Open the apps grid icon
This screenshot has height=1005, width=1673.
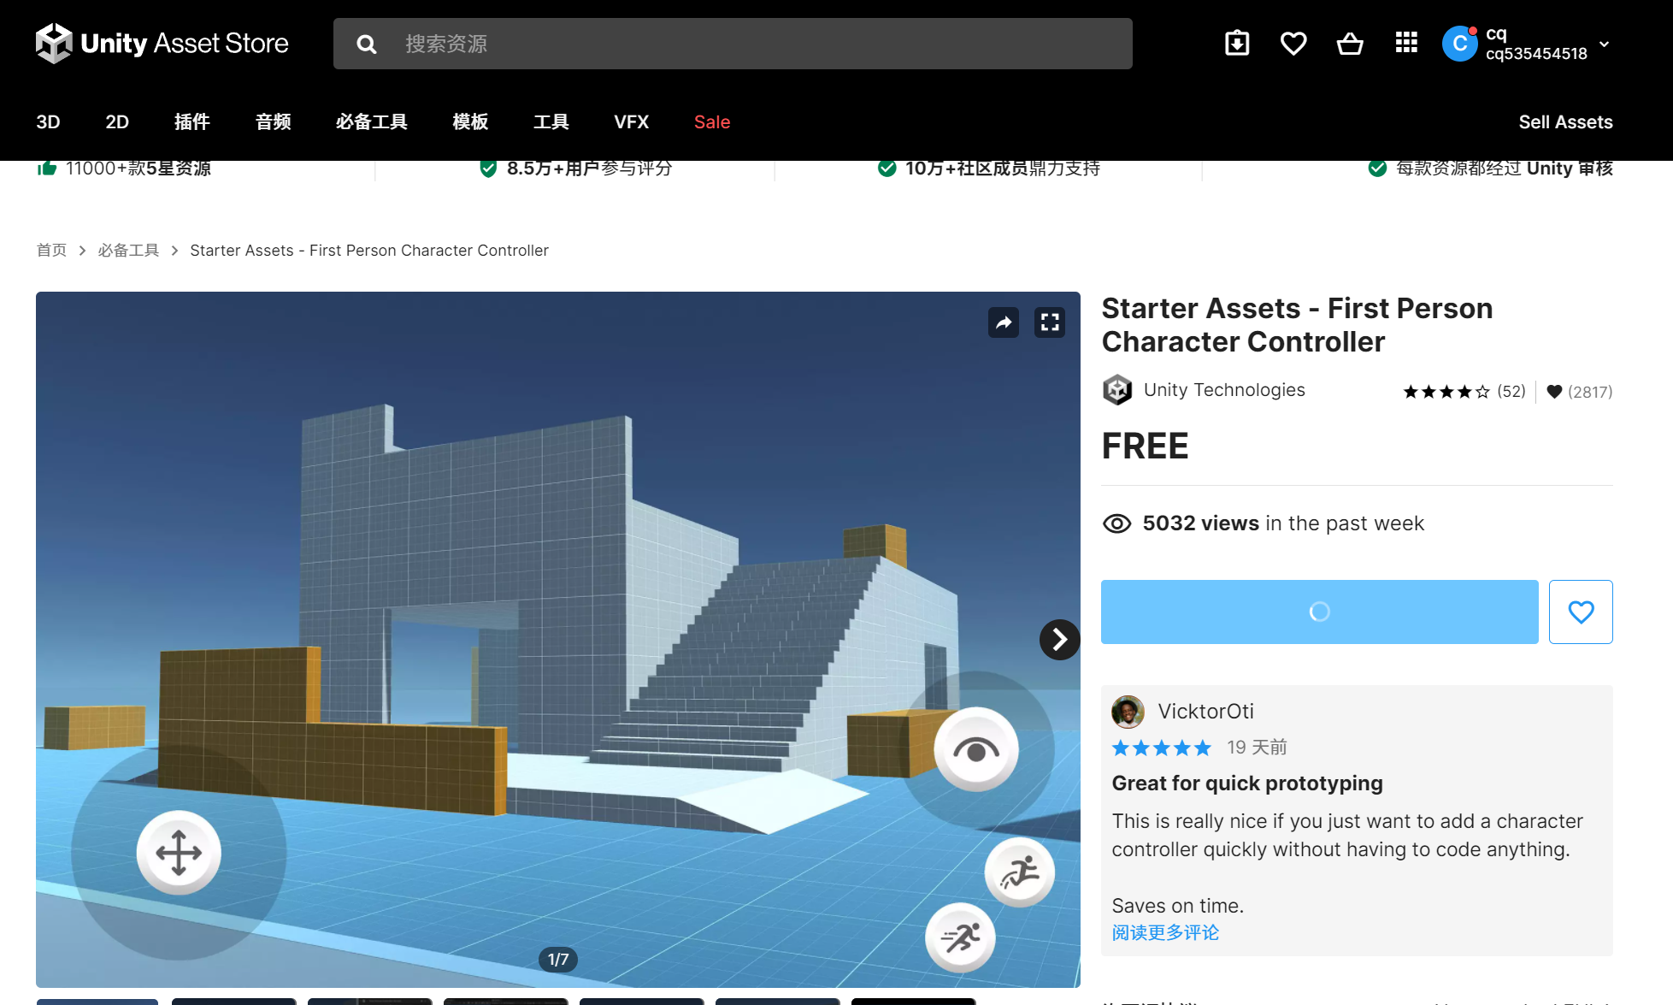(x=1406, y=43)
